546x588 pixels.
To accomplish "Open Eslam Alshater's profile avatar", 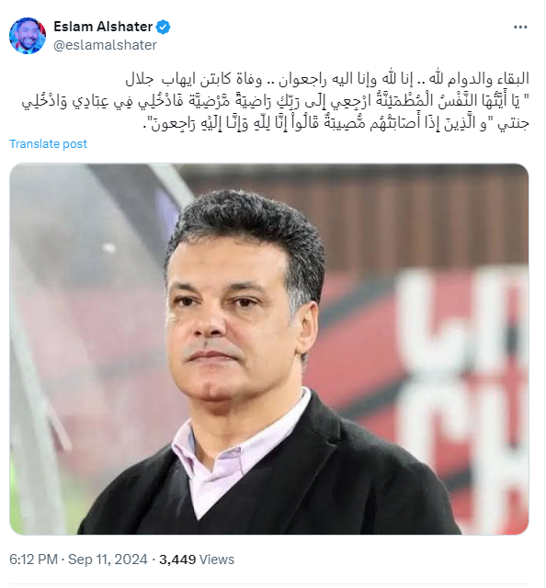I will tap(28, 36).
